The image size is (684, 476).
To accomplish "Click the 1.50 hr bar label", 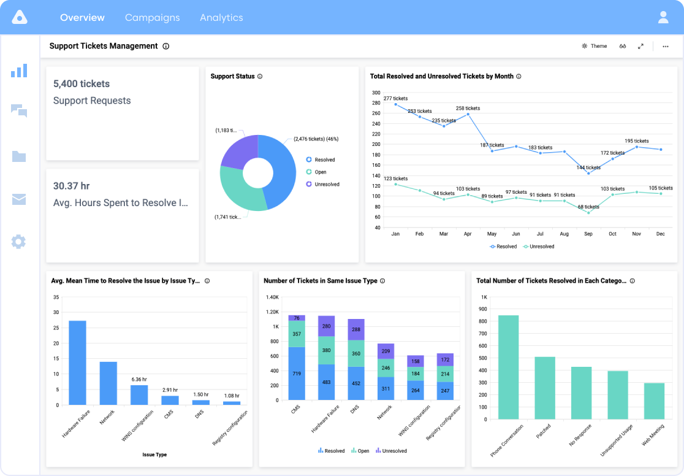I will 201,395.
